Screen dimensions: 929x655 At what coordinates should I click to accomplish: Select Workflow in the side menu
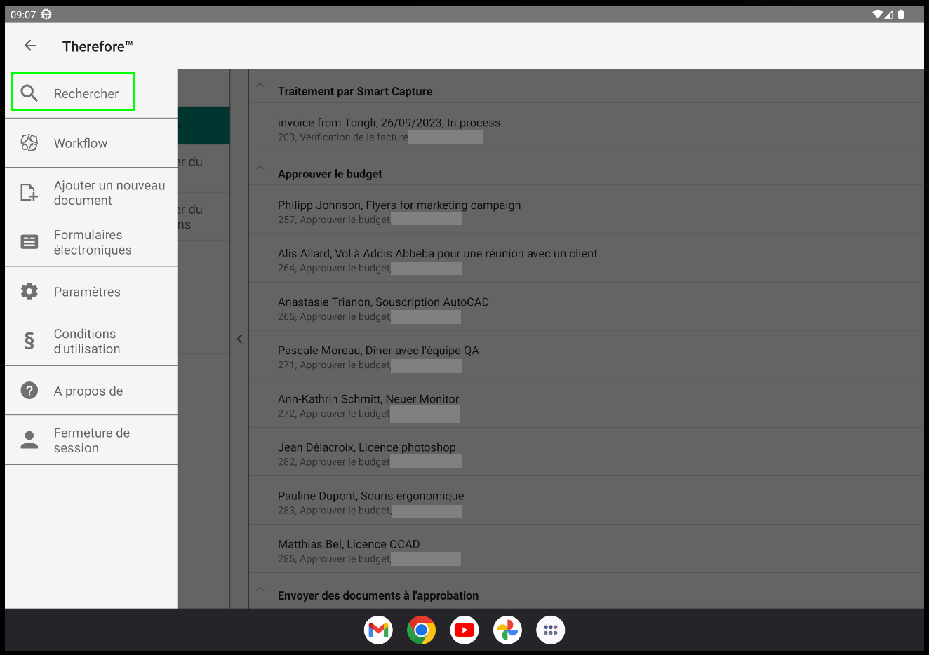click(x=91, y=143)
